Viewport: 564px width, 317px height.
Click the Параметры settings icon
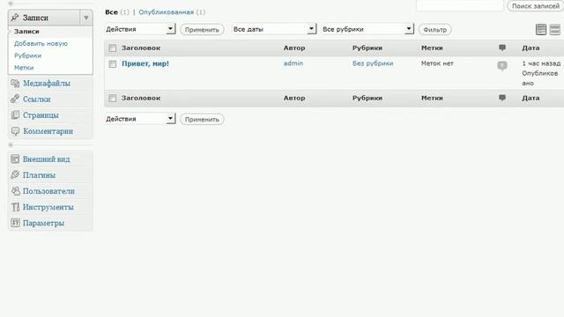coord(15,223)
